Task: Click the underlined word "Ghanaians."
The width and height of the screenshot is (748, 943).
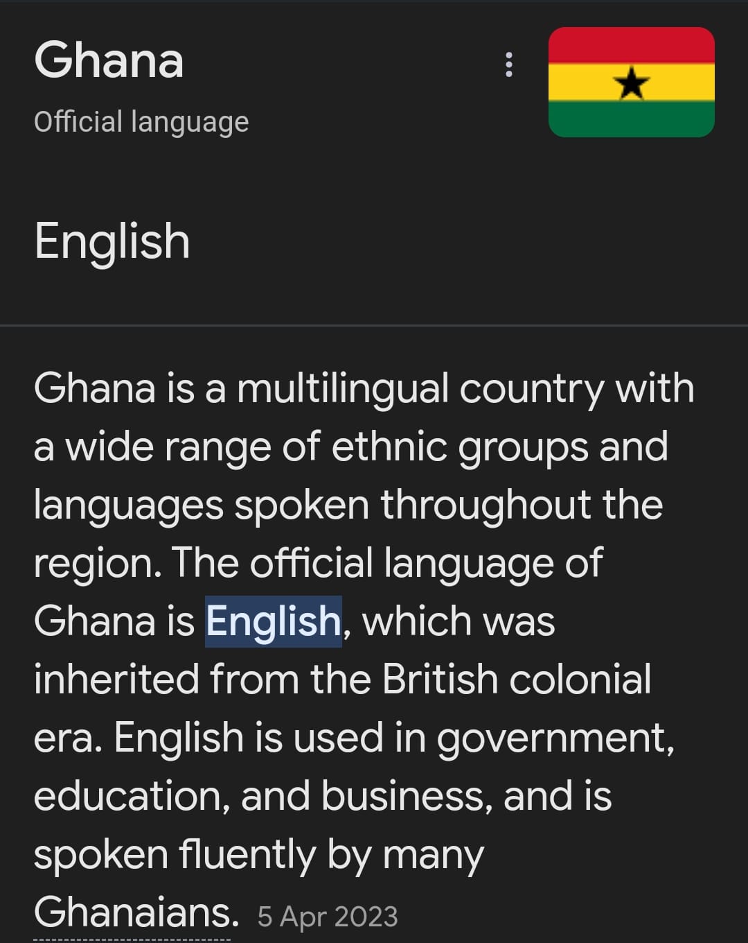Action: [x=136, y=912]
